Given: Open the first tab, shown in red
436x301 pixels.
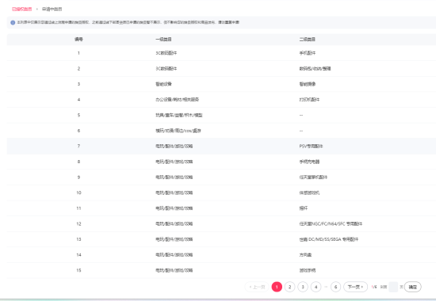Looking at the screenshot, I should 21,10.
